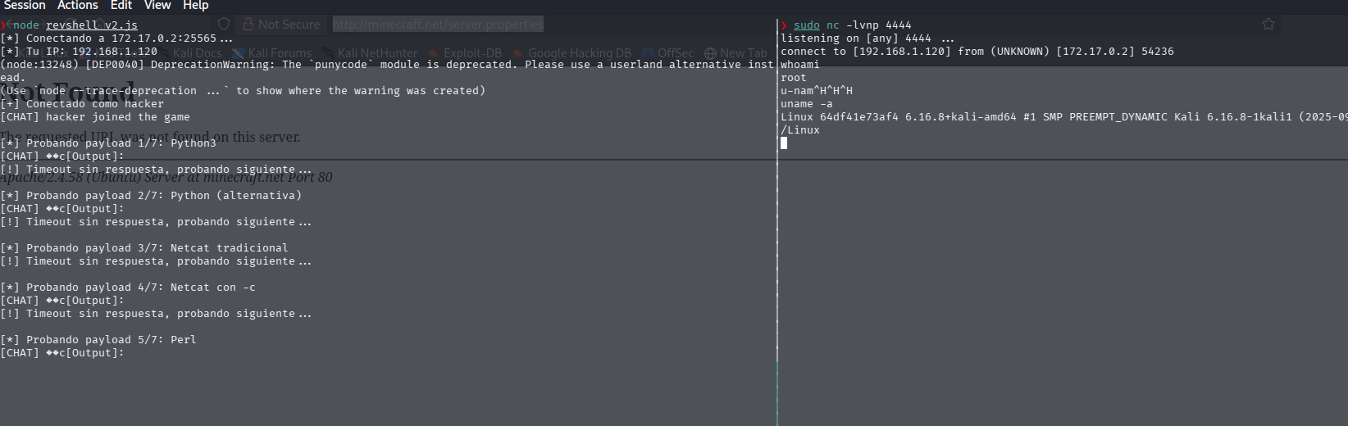Click the 'connect to [192.168.1.120]' line
The height and width of the screenshot is (426, 1348).
(977, 52)
